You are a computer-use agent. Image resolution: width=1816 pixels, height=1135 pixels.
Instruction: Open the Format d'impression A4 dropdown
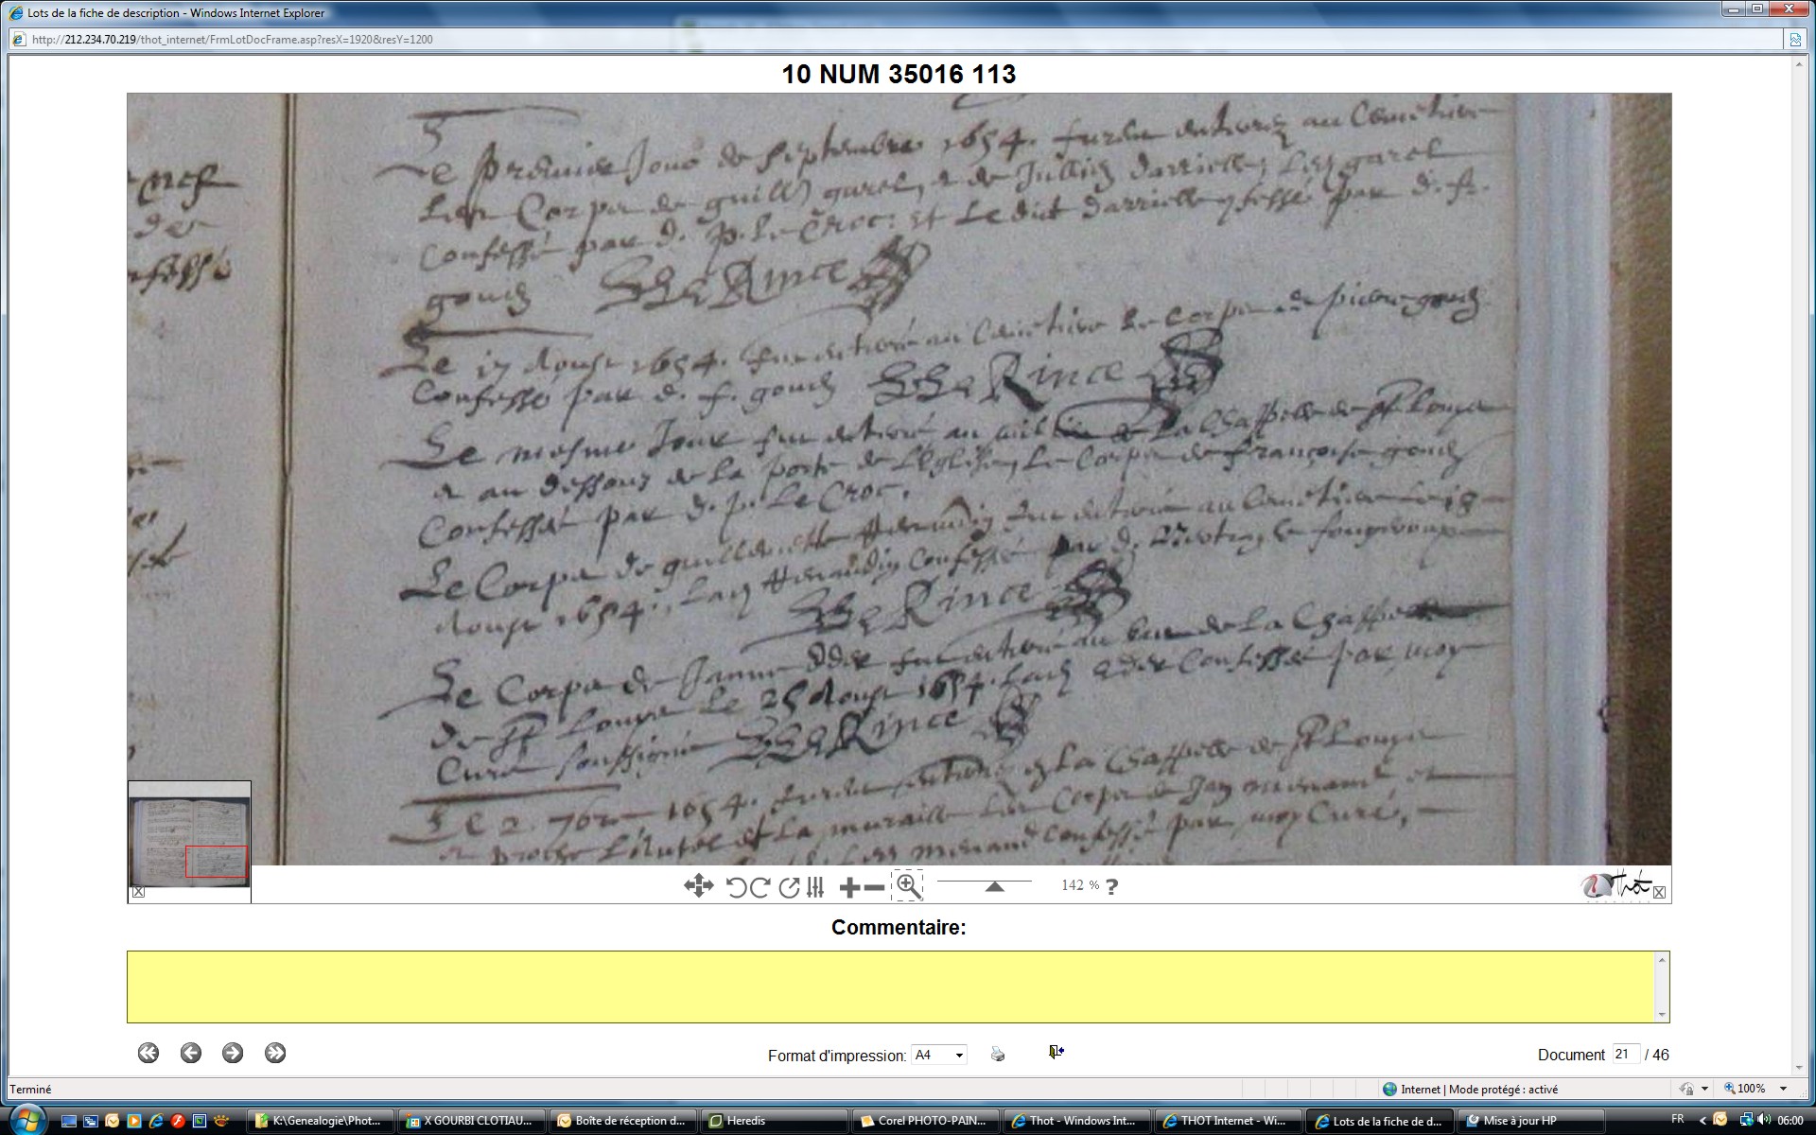pyautogui.click(x=938, y=1055)
